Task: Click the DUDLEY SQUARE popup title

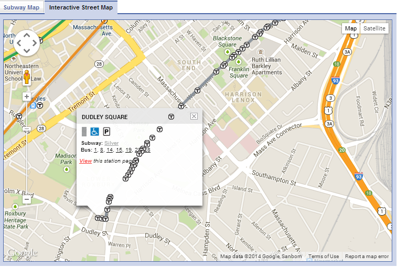Action: coord(104,117)
